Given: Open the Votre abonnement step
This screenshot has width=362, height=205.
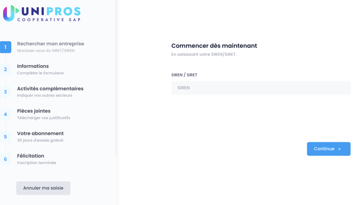Looking at the screenshot, I should 40,133.
